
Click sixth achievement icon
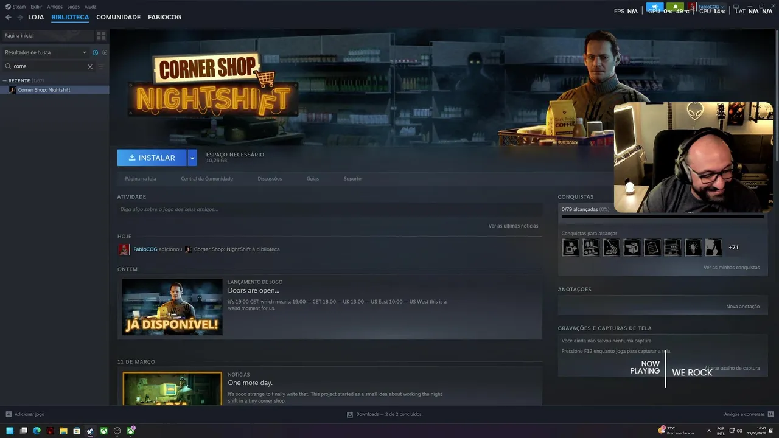pos(672,248)
